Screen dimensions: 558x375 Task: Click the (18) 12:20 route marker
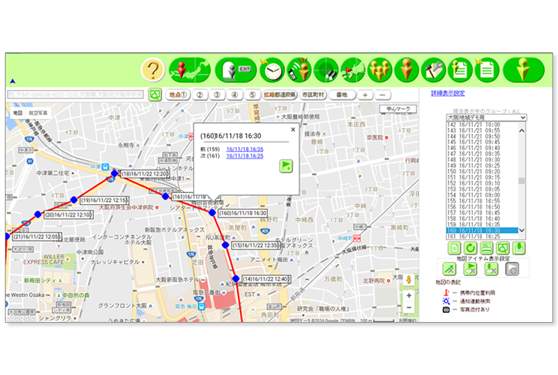[x=114, y=174]
